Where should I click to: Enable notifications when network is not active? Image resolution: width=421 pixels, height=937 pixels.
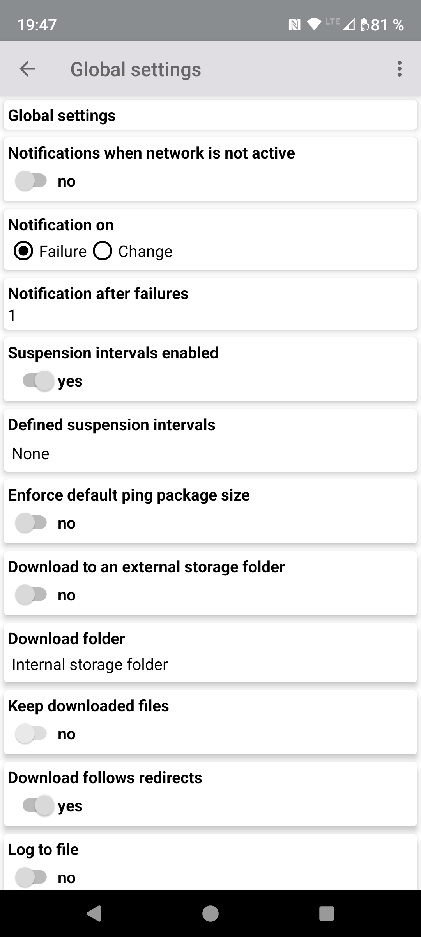coord(31,181)
